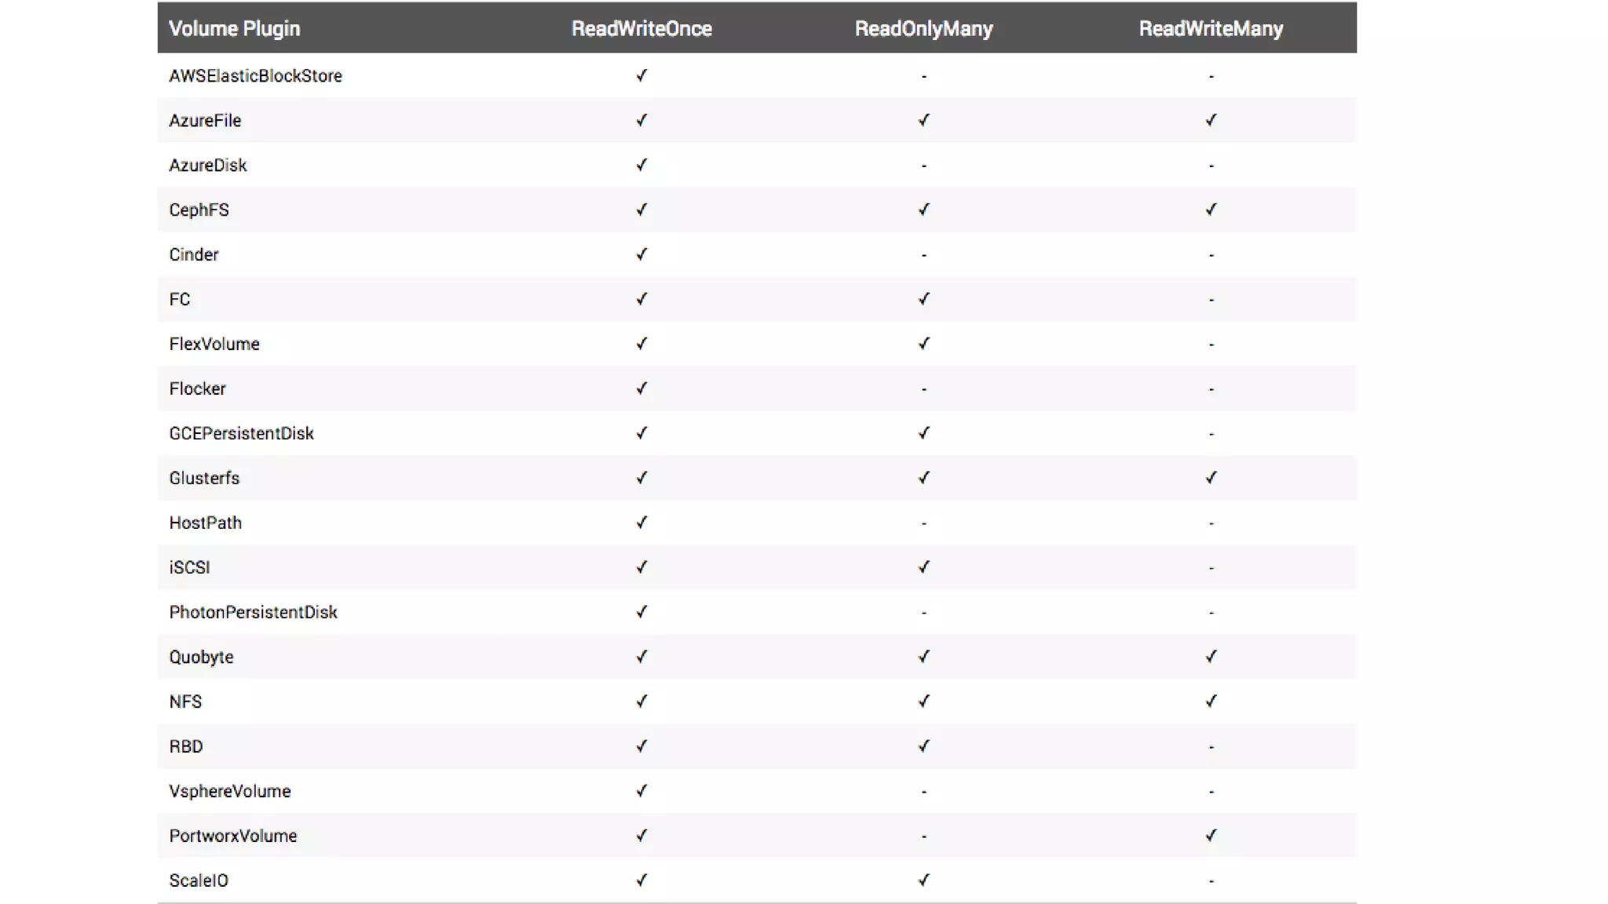Click the ReadOnlyMany column header

pyautogui.click(x=923, y=29)
